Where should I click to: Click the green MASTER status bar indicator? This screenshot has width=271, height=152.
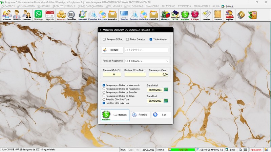(183, 150)
